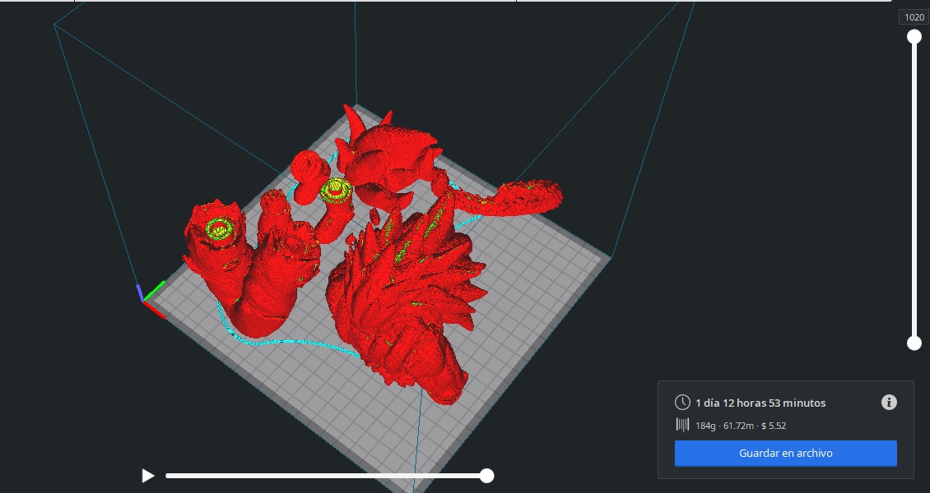Click the layer number 1020 field

pos(914,17)
